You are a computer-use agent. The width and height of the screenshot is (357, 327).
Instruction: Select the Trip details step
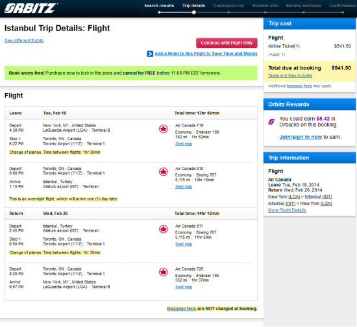[x=193, y=6]
